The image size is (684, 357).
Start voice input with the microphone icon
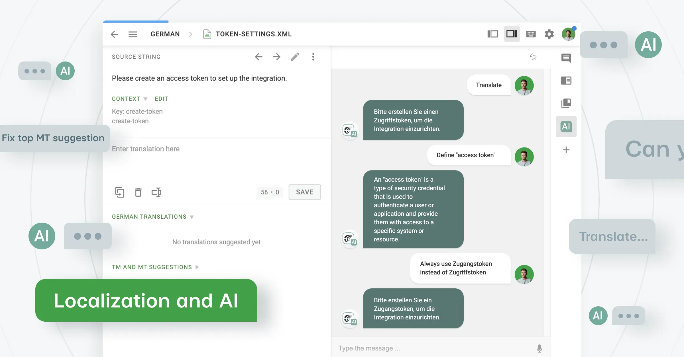(539, 348)
